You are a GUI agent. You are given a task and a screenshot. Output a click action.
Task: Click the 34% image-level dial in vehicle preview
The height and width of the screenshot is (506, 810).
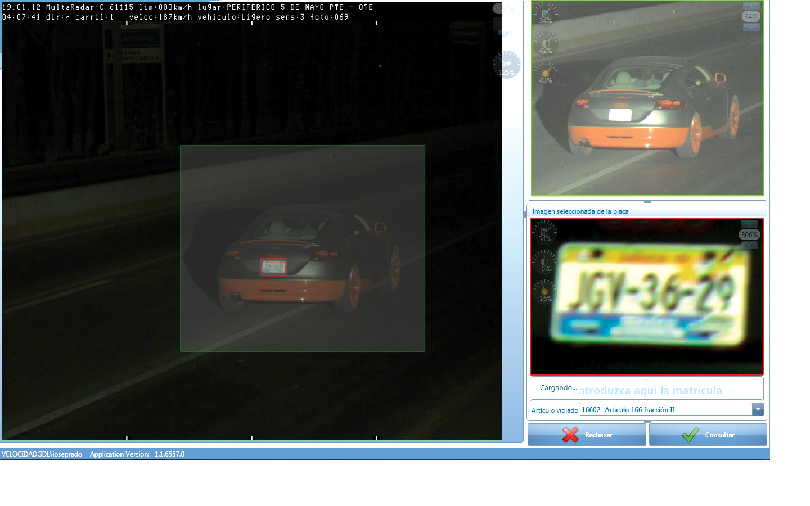[x=545, y=14]
